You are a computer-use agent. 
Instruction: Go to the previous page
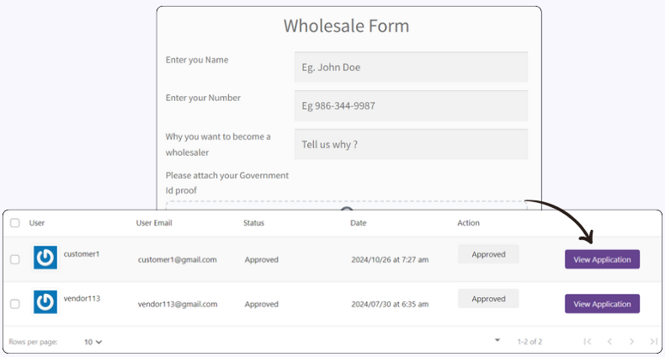pos(609,341)
